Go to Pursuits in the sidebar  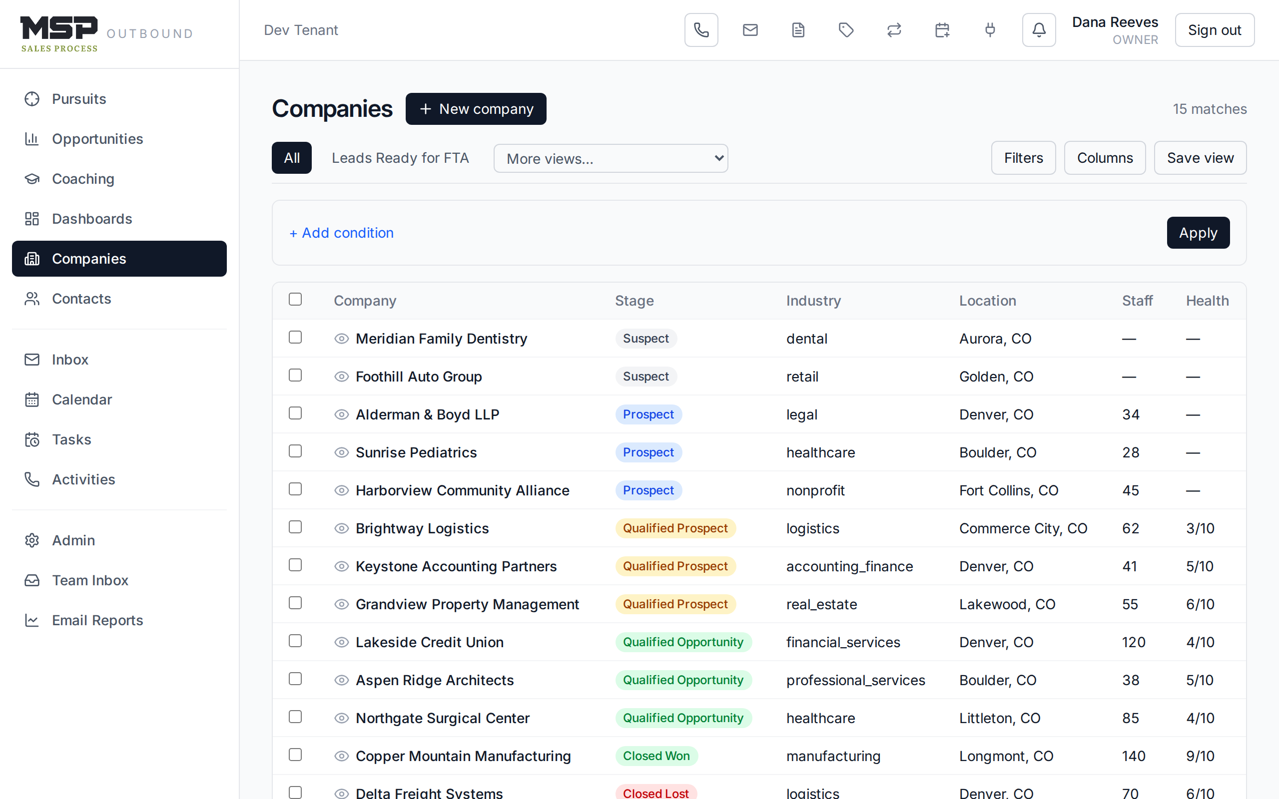coord(119,99)
